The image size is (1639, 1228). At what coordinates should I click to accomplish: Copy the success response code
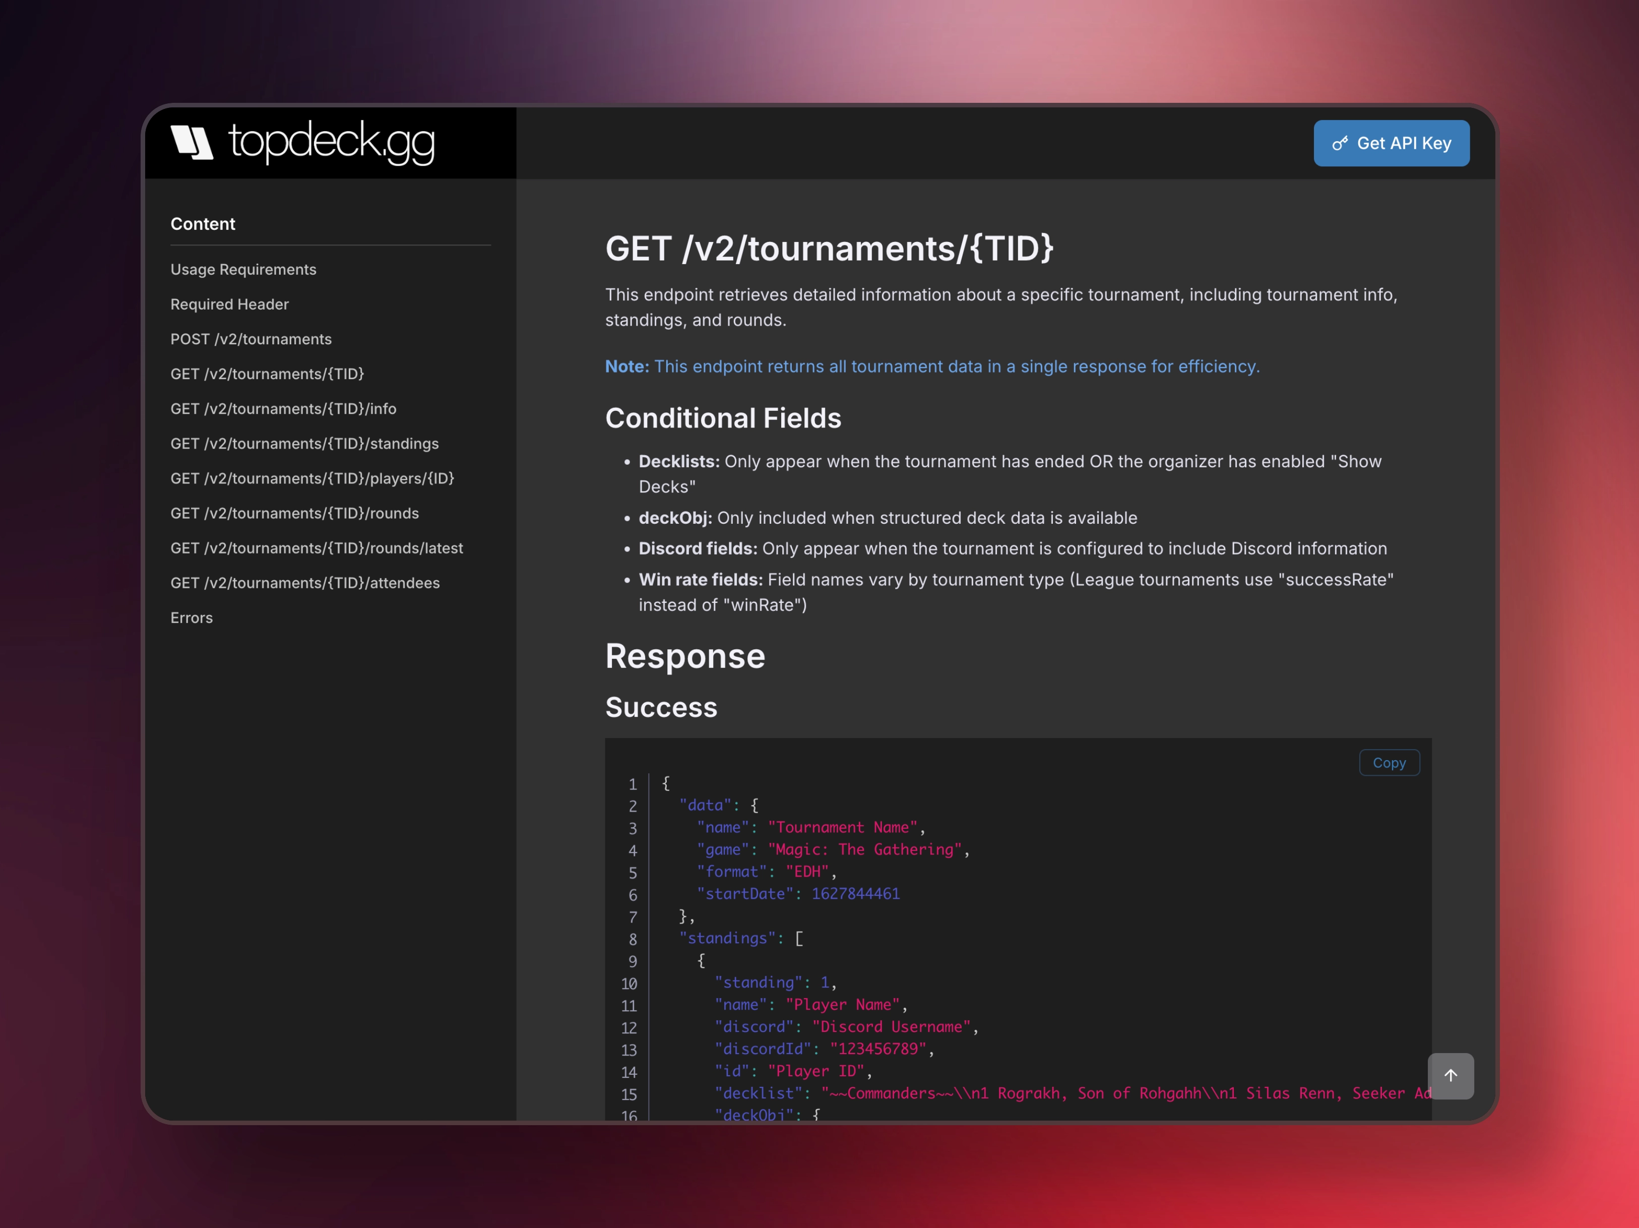1389,763
